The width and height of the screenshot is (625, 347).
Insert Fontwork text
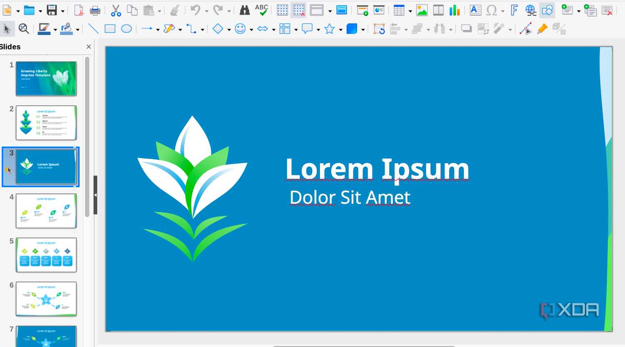514,10
